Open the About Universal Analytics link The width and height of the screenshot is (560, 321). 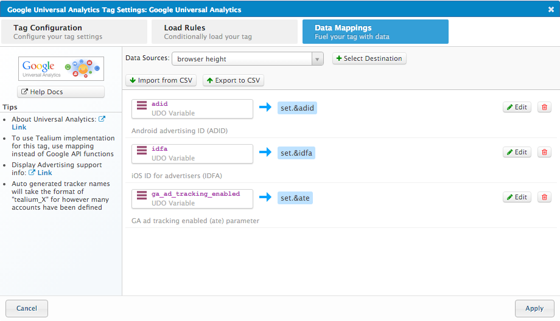tap(19, 128)
